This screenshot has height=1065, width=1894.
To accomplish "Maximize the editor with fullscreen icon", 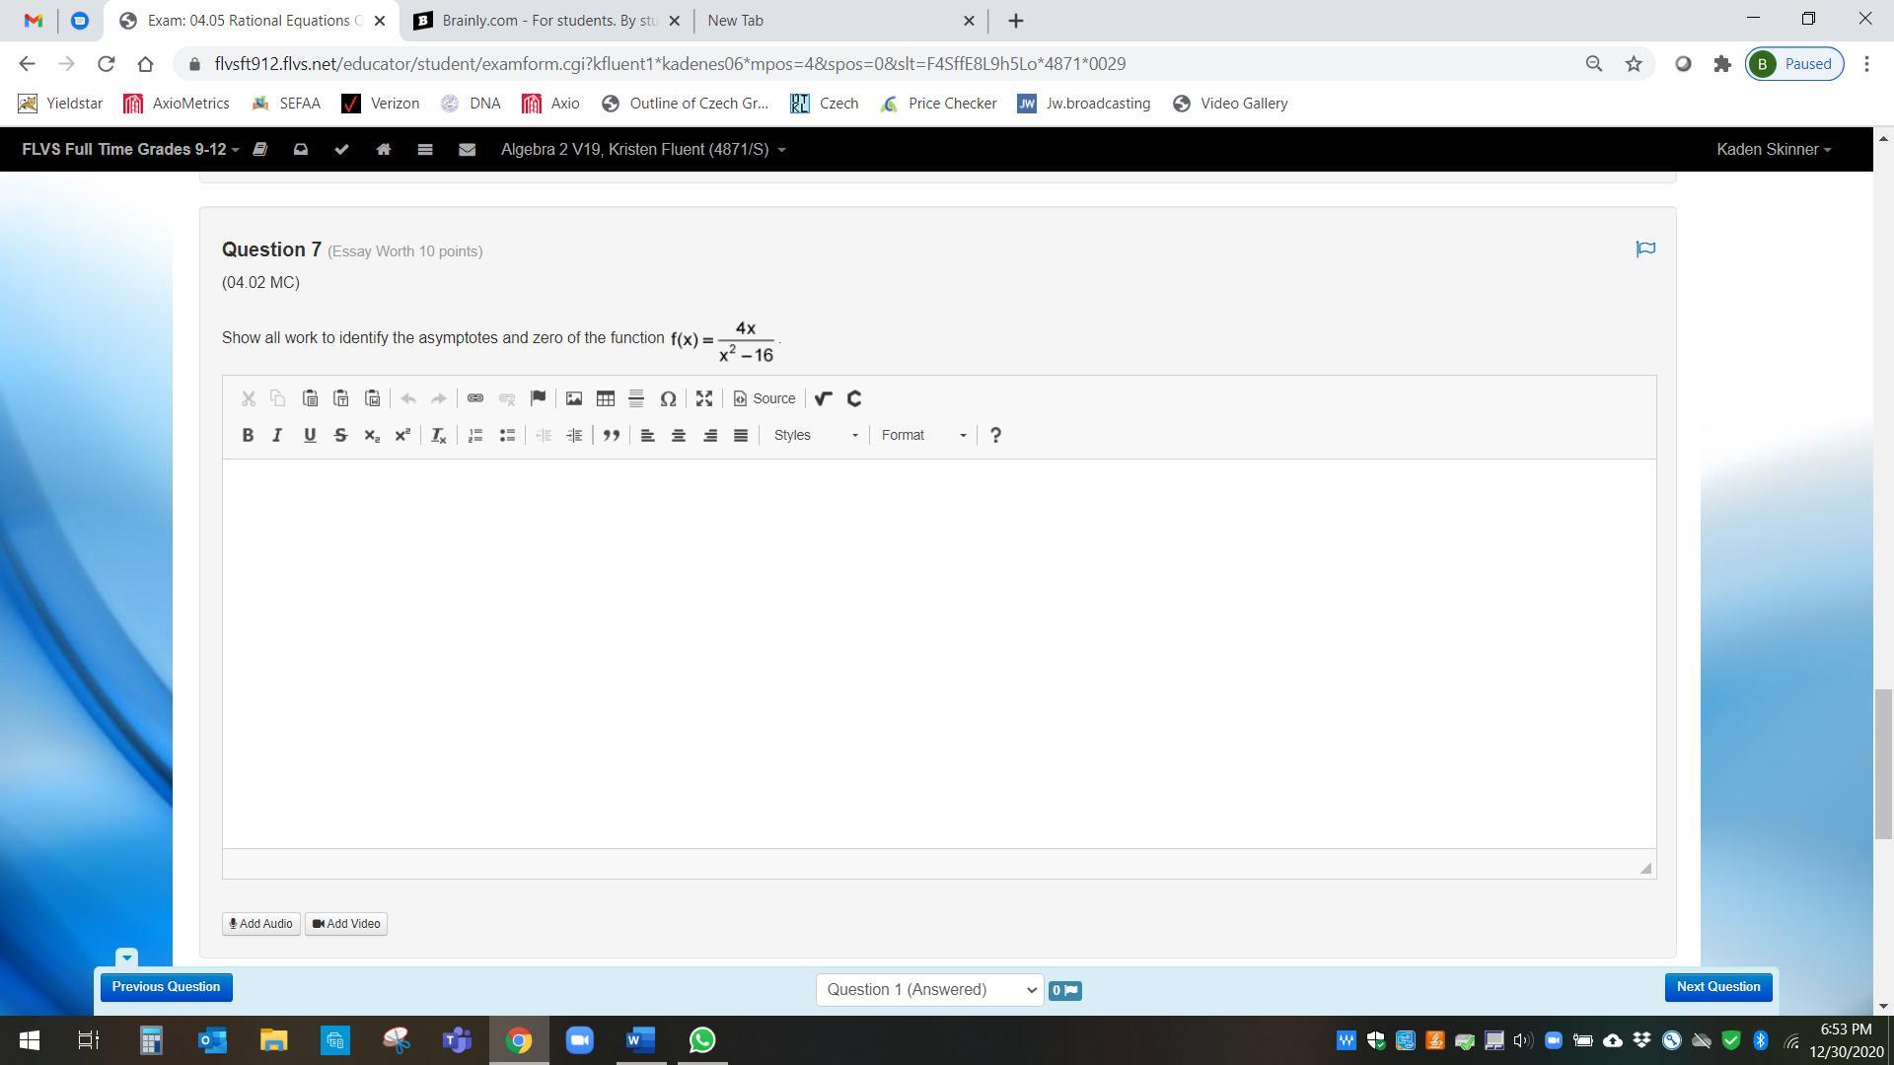I will tap(703, 398).
